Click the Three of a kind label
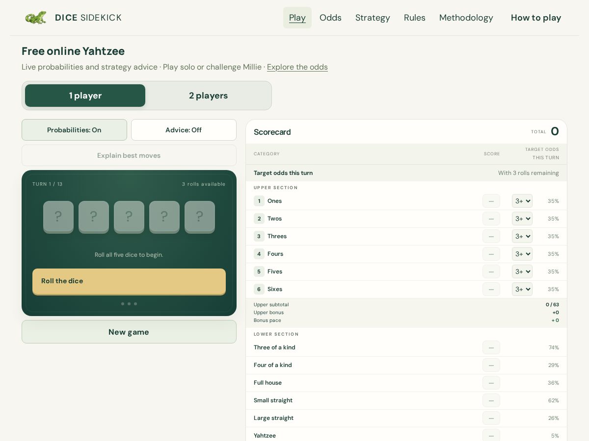Screen dimensions: 589x441 pos(274,347)
